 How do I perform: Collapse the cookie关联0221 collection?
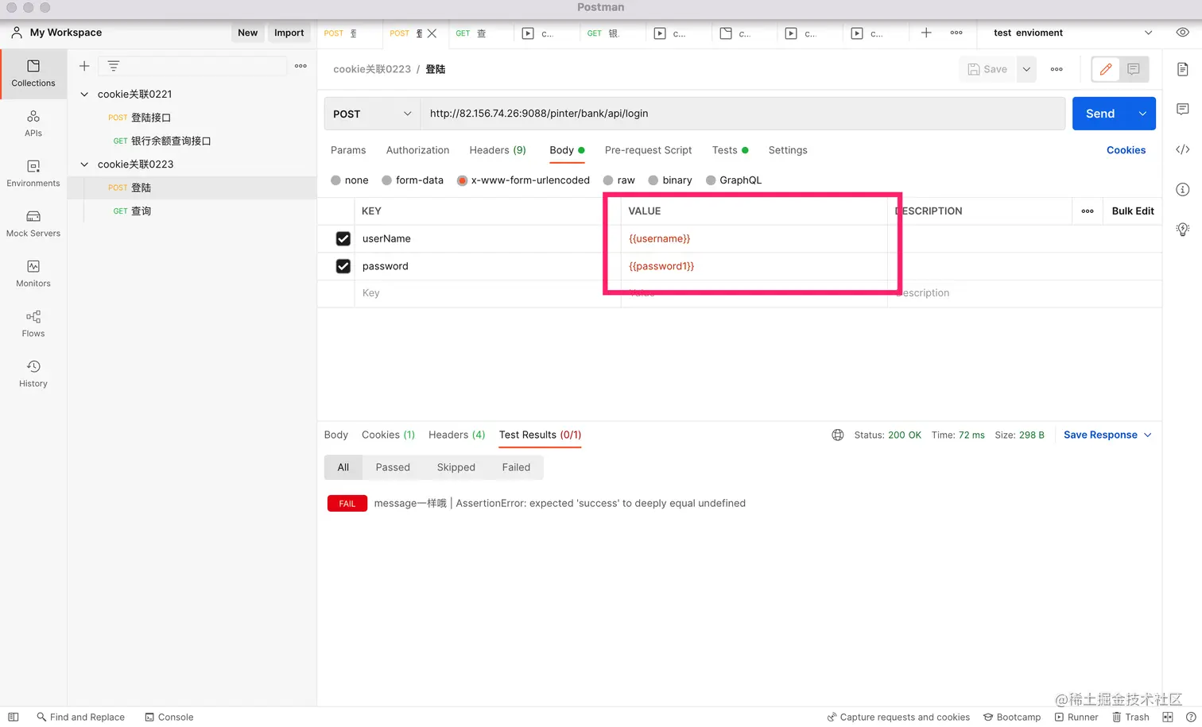click(x=84, y=94)
